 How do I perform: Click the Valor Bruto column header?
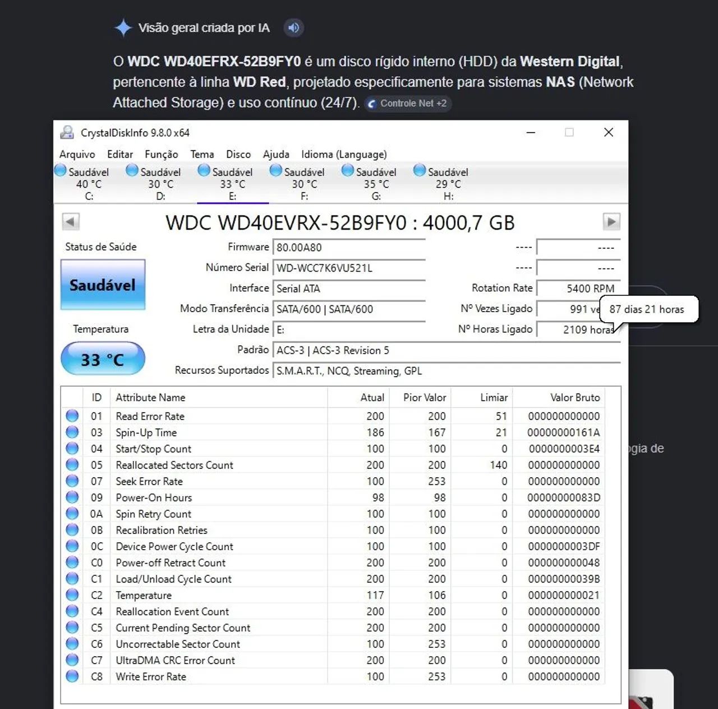(x=559, y=397)
